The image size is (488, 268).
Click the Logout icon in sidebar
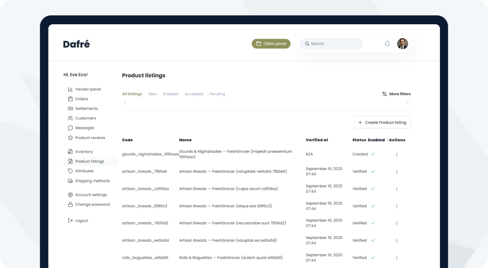tap(70, 221)
